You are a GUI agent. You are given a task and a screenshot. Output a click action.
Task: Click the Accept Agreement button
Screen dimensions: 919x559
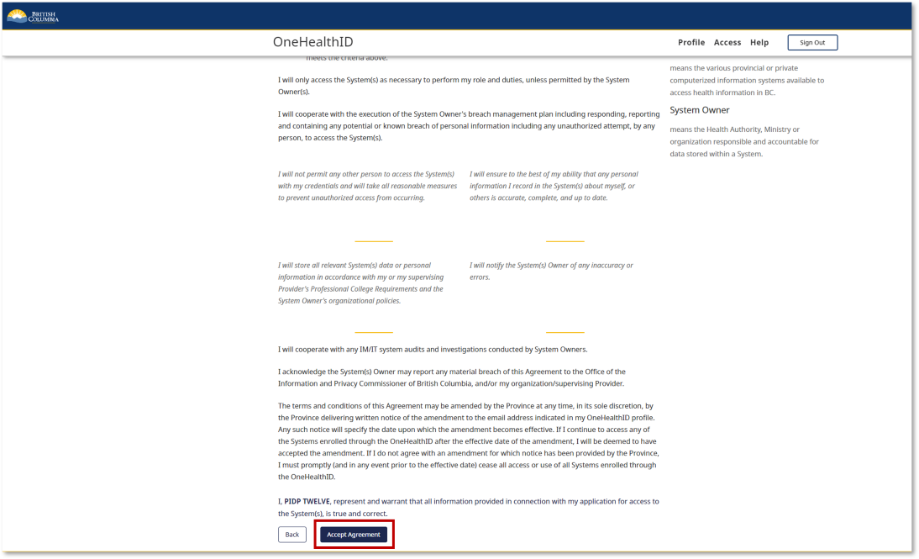point(354,535)
